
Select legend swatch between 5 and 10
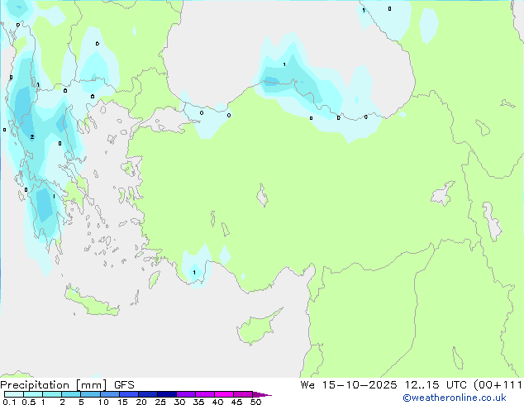click(90, 394)
